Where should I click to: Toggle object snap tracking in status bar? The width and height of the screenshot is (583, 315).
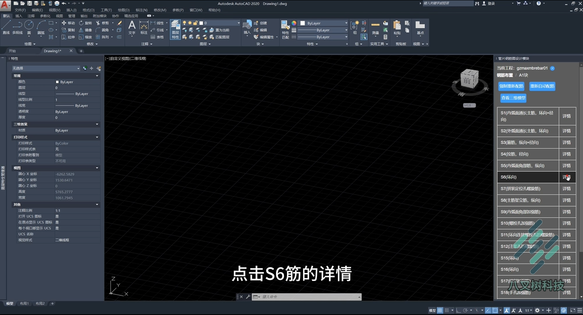coord(488,310)
